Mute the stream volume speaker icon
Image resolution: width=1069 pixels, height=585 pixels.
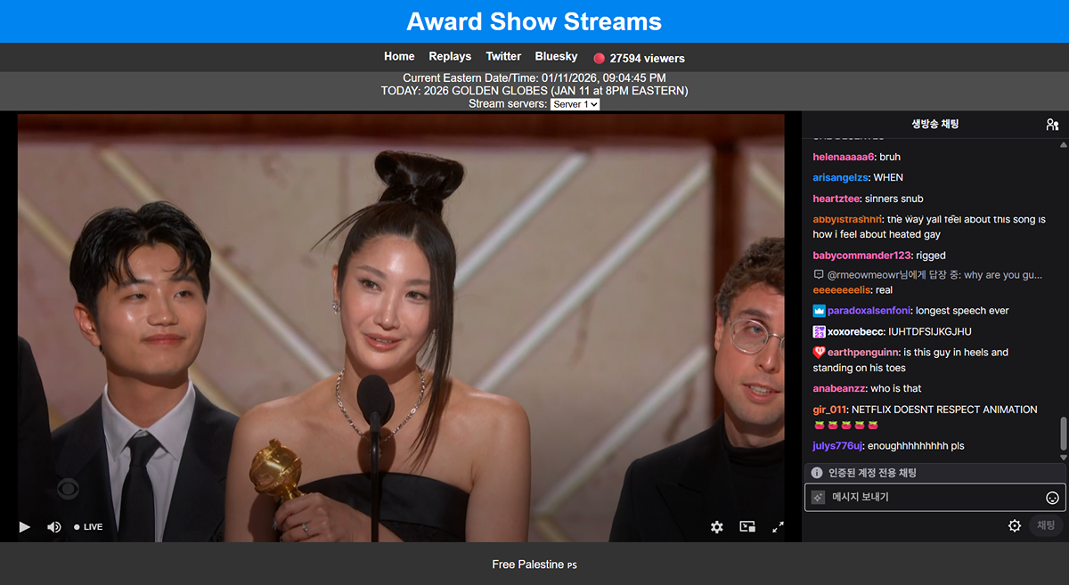point(53,527)
